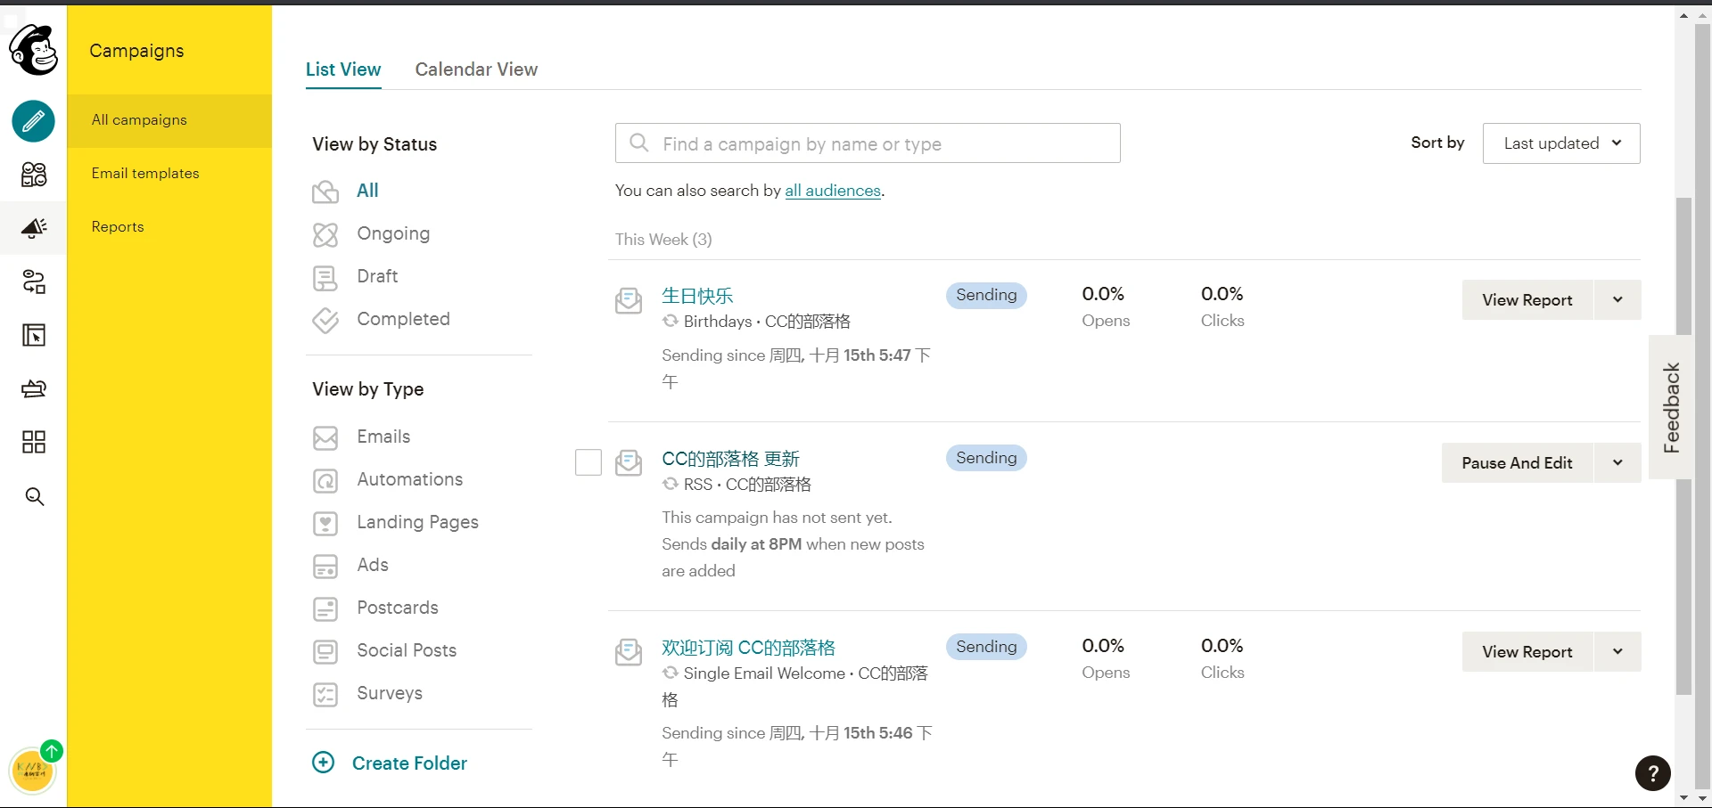Expand arrow beside 生日快乐 View Report
The height and width of the screenshot is (808, 1712).
pyautogui.click(x=1617, y=300)
